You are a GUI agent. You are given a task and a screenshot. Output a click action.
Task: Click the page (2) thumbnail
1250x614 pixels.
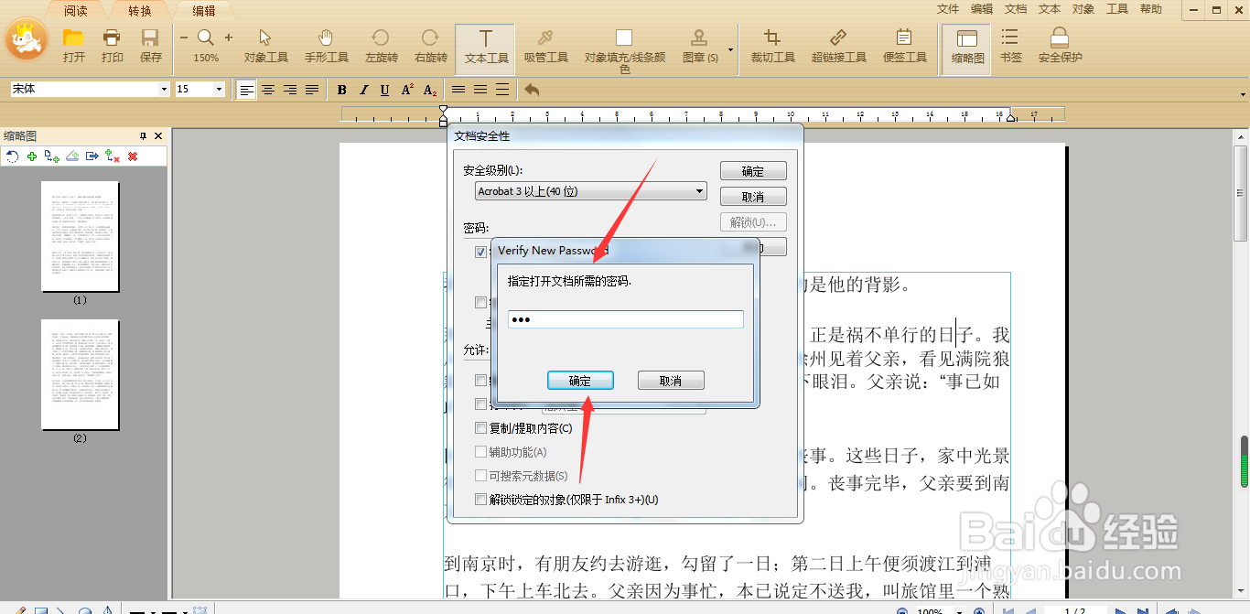click(x=81, y=375)
